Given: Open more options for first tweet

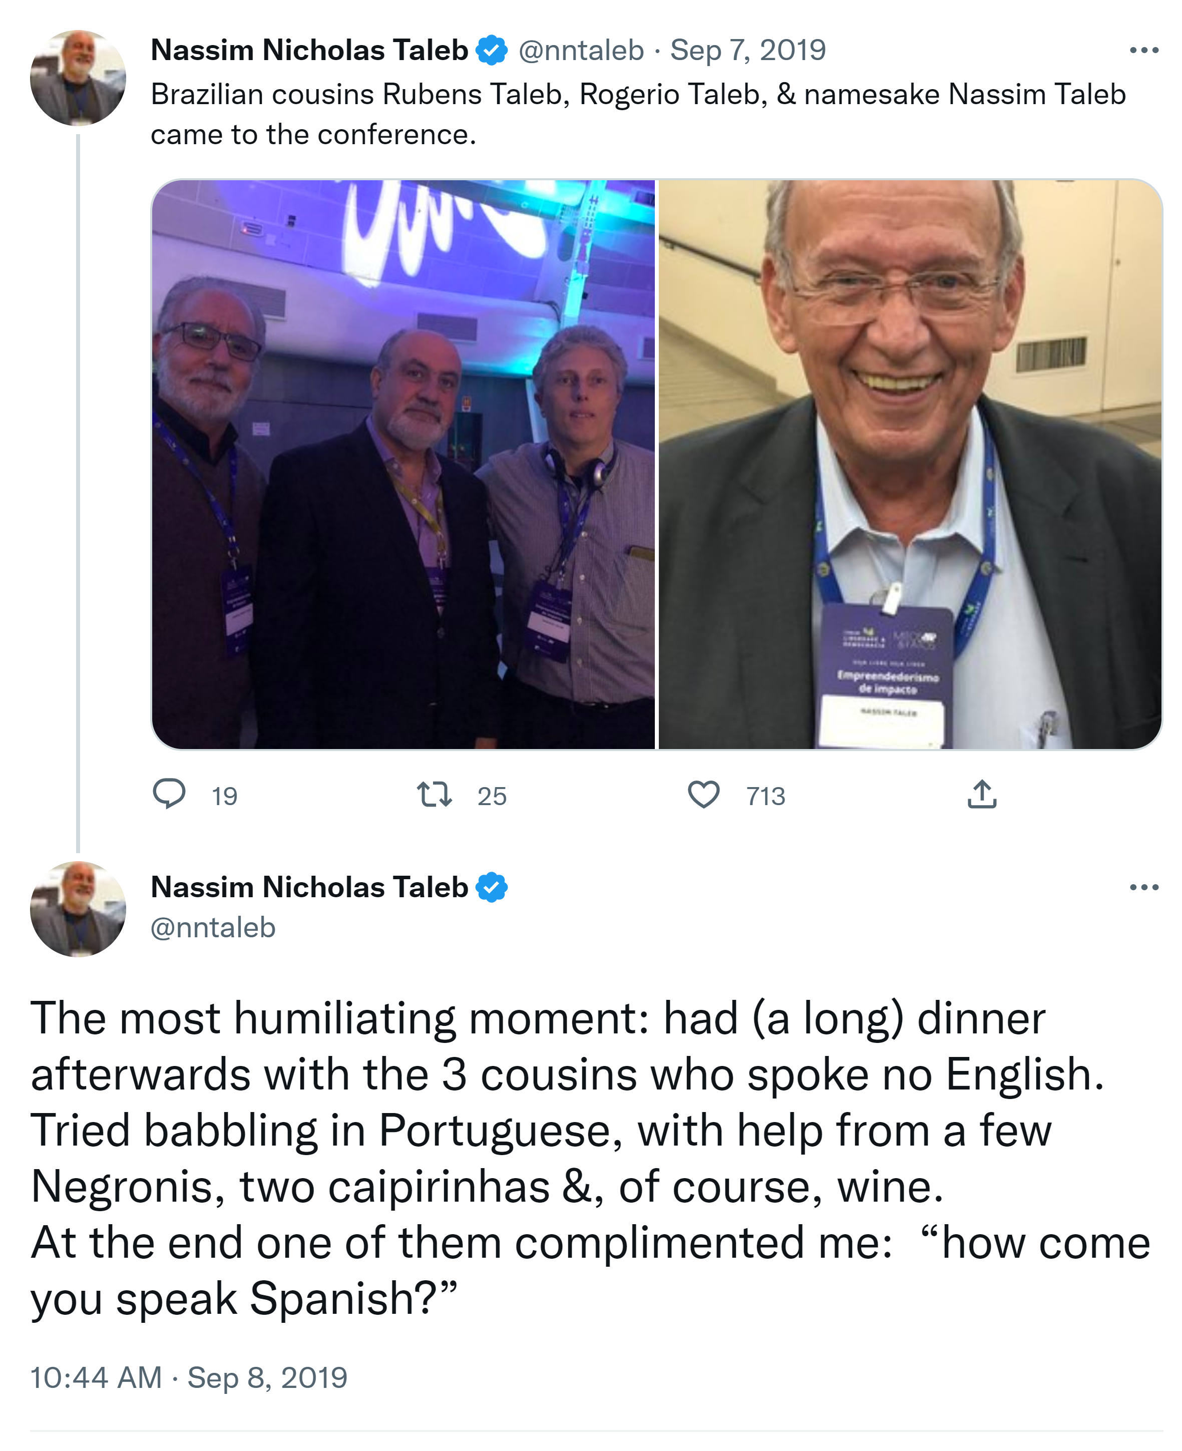Looking at the screenshot, I should [x=1144, y=51].
